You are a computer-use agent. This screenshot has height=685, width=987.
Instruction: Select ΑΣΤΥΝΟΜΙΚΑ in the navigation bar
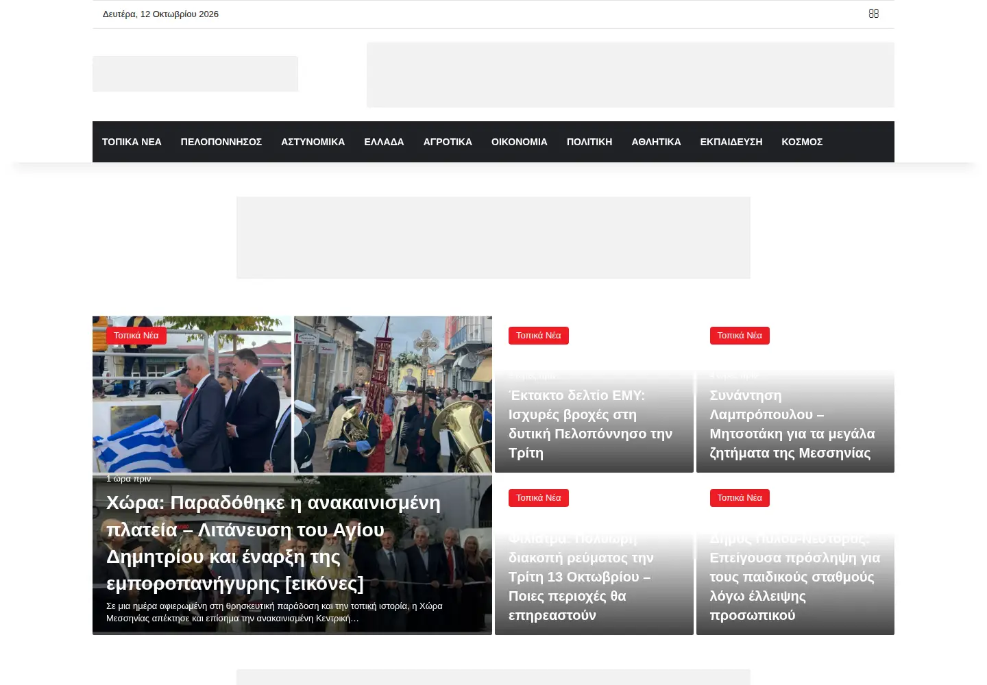point(313,142)
